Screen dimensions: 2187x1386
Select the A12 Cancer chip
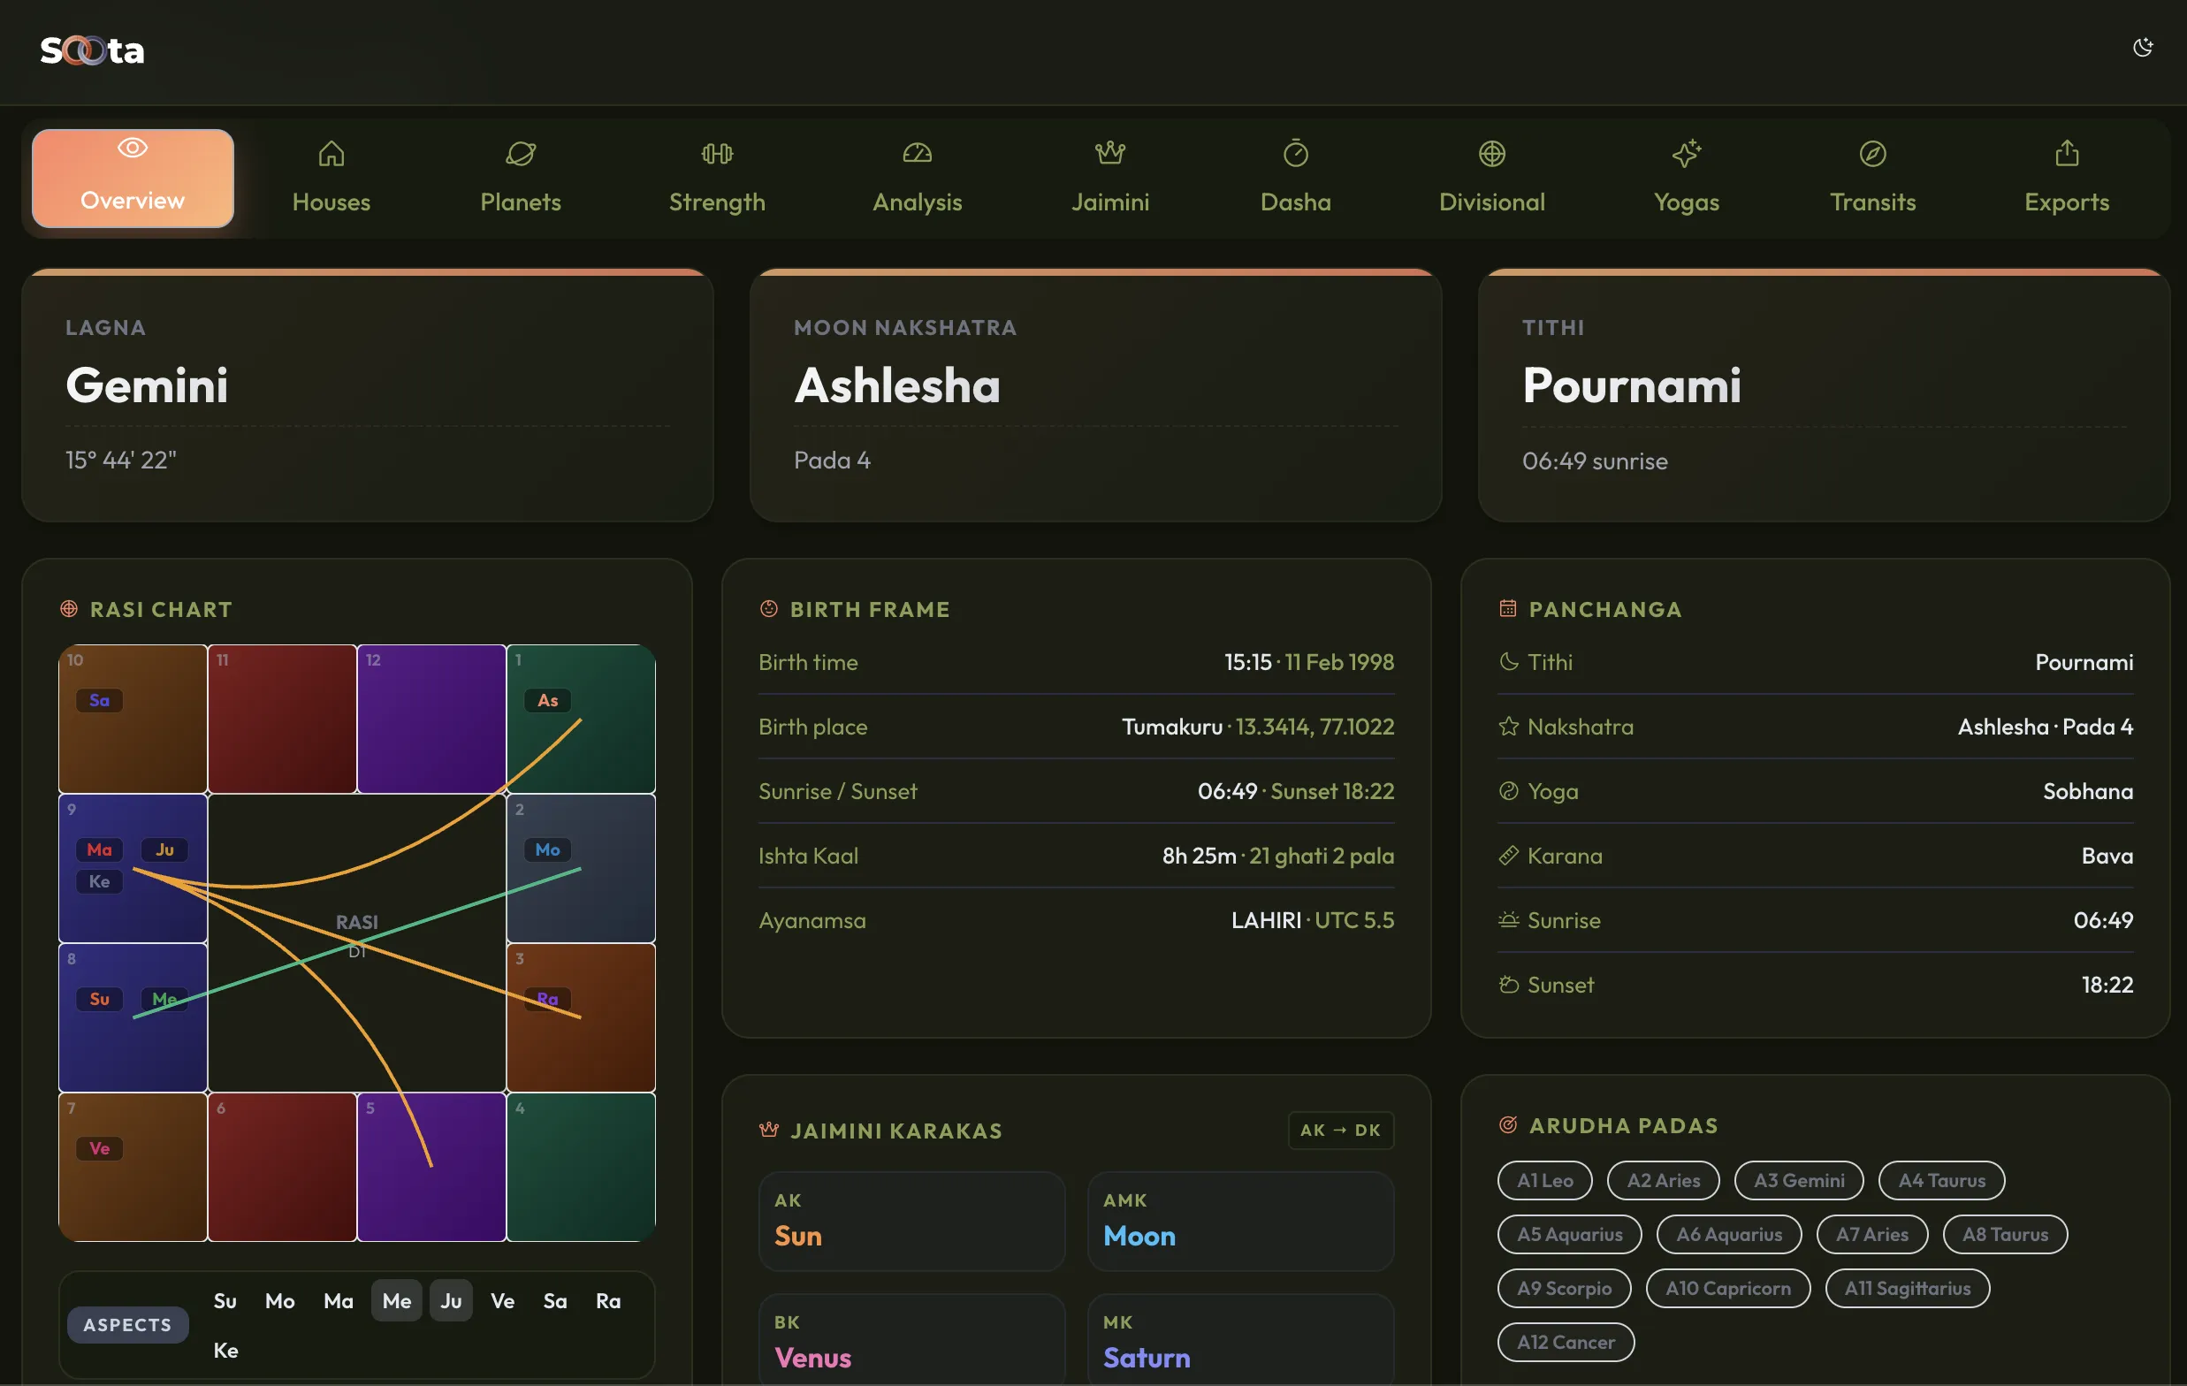[1566, 1342]
